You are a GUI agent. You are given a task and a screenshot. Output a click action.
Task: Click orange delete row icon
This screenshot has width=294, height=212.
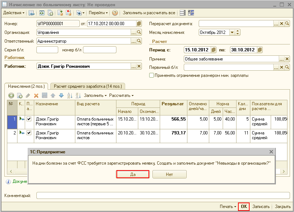(x=36, y=95)
